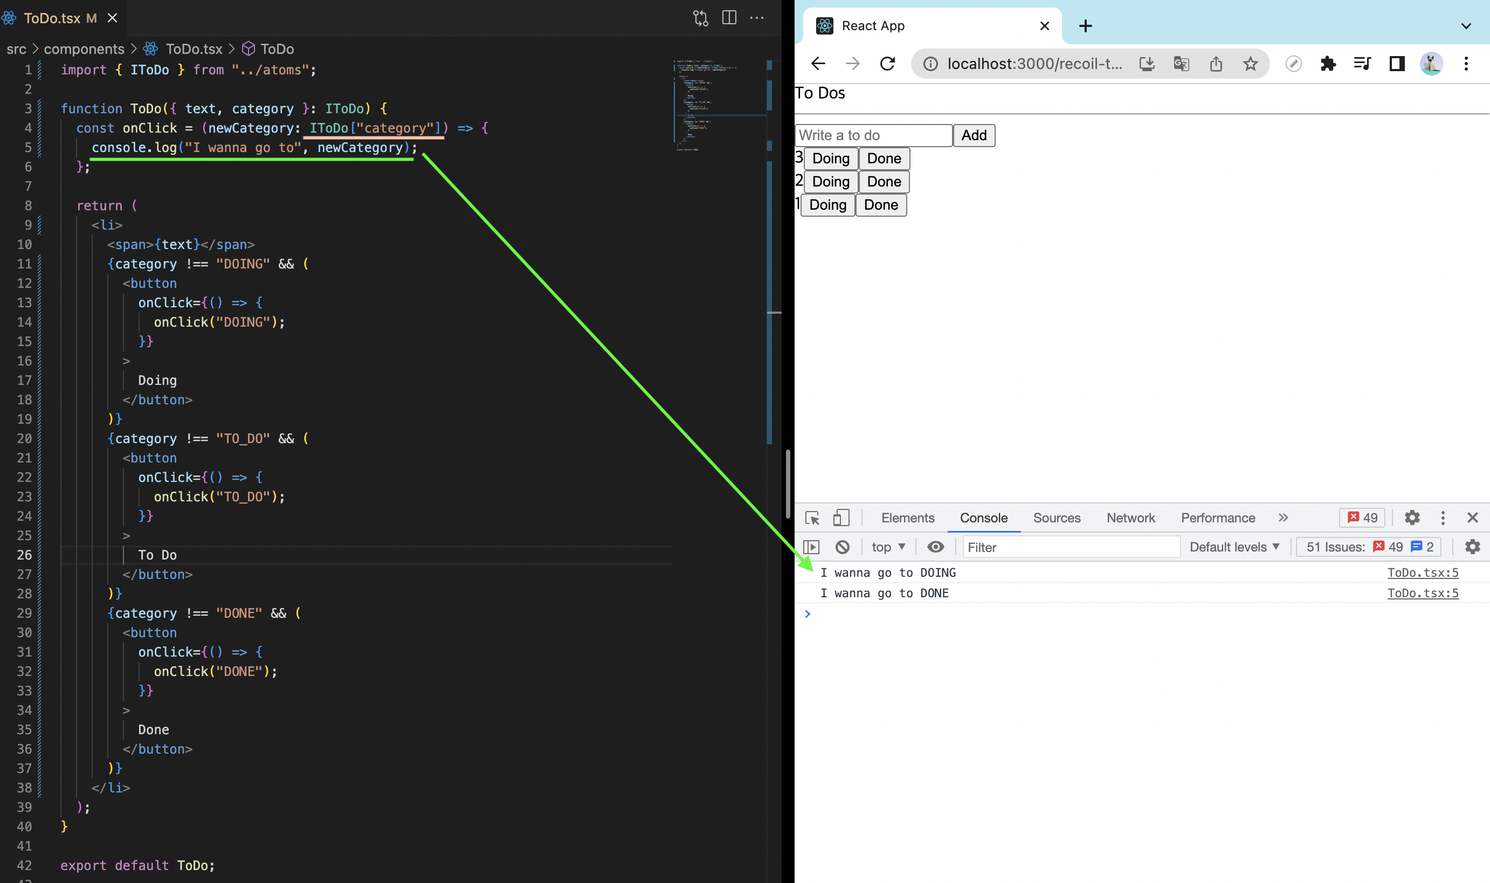Open changes compare icon in editor toolbar
Viewport: 1490px width, 883px height.
point(700,18)
